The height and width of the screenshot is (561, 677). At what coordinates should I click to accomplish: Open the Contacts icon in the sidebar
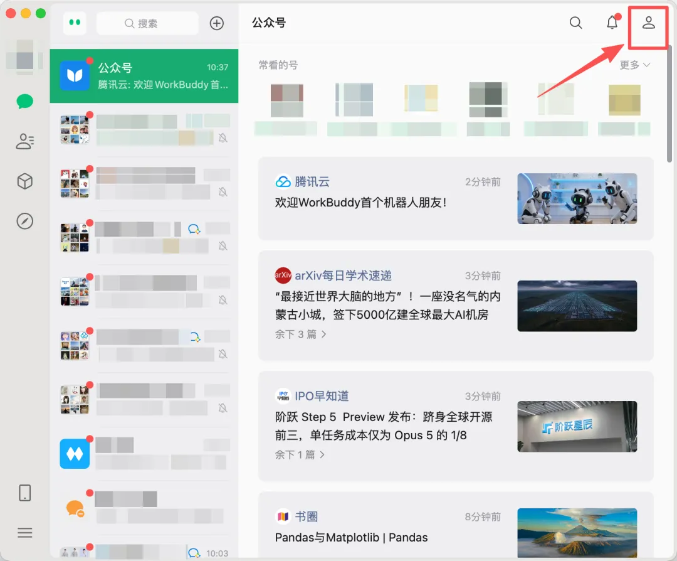coord(24,141)
